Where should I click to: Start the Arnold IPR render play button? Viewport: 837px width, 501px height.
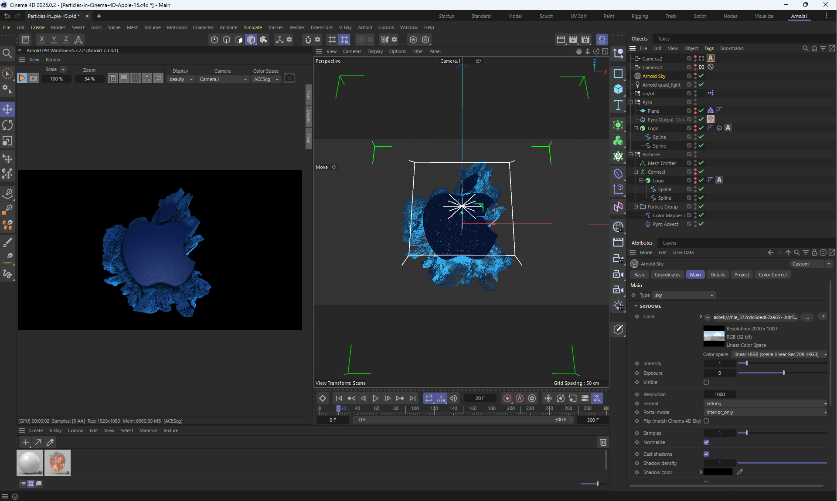point(22,78)
